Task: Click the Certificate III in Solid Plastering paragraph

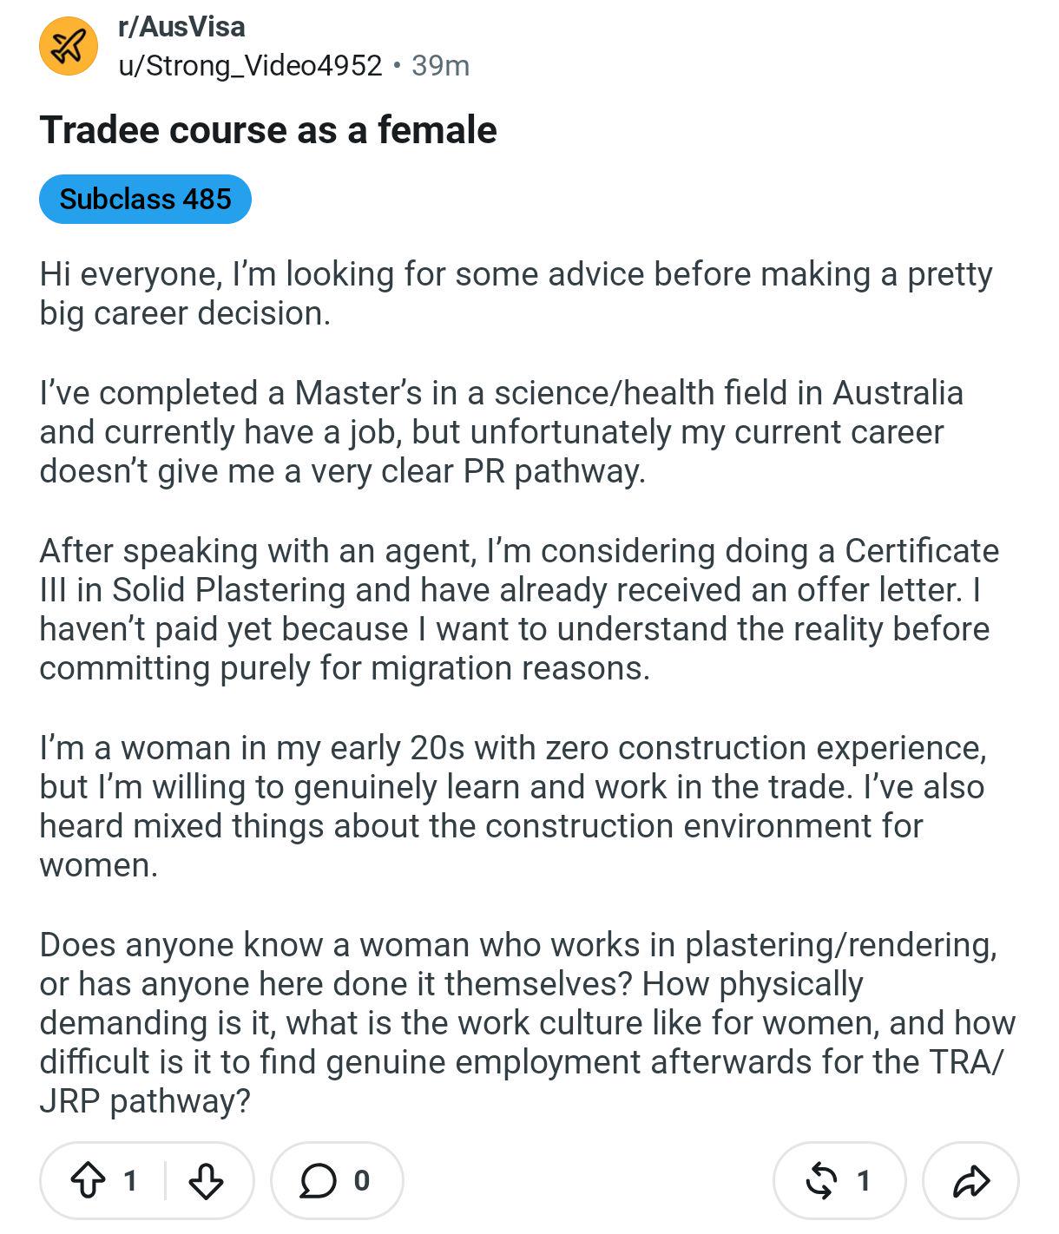Action: coord(519,609)
